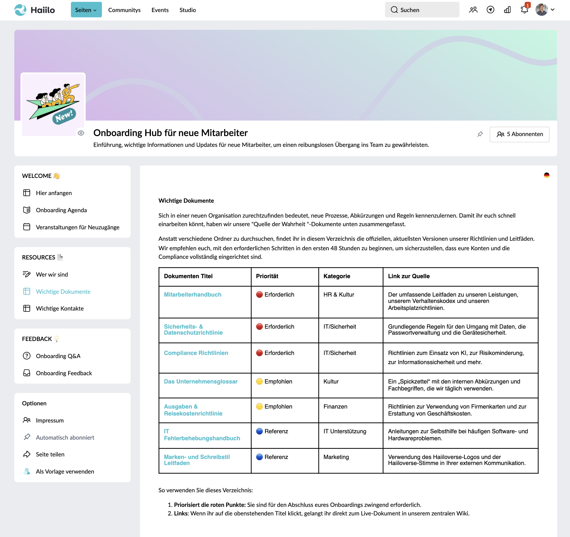Open the people directory icon in header
The width and height of the screenshot is (570, 537).
click(x=473, y=10)
